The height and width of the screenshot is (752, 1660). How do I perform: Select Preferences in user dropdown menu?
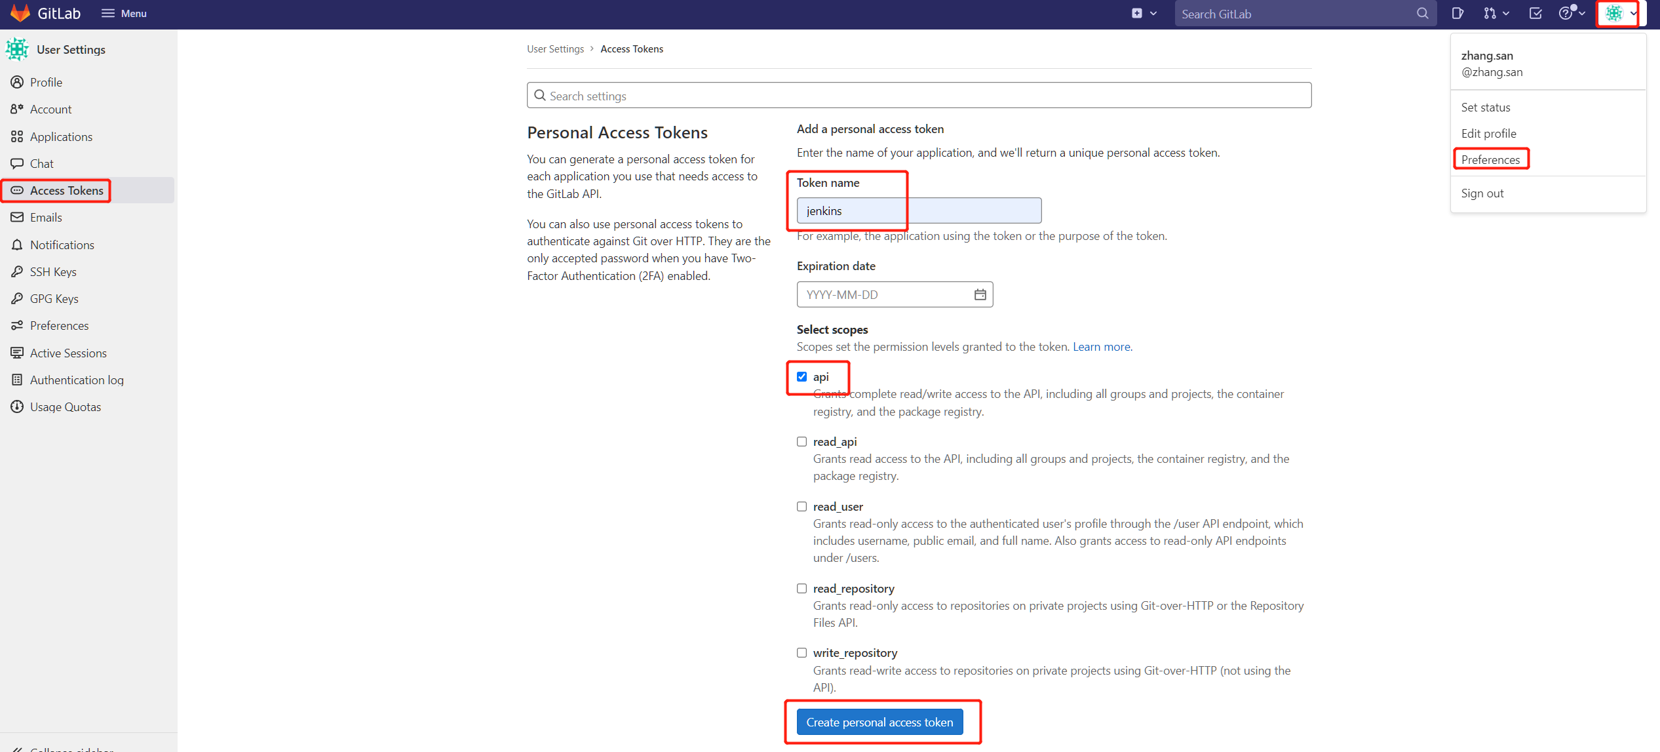pos(1490,159)
